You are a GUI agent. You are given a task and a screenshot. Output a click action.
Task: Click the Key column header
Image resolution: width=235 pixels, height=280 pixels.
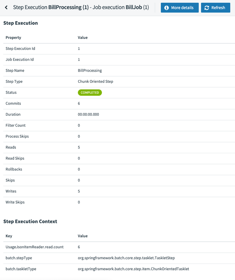[x=9, y=236]
